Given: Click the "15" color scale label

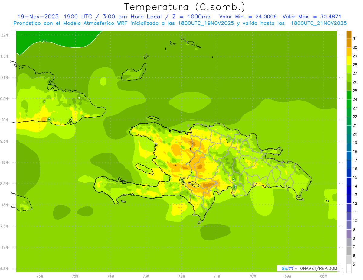Looking at the screenshot, I should coord(355,177).
